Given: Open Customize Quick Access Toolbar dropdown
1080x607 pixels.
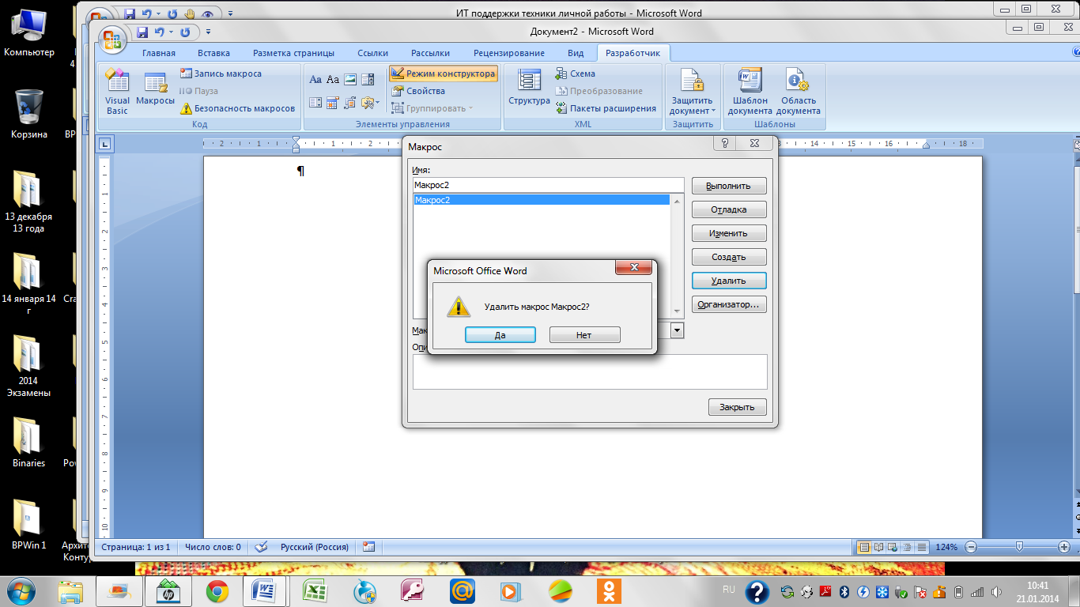Looking at the screenshot, I should click(x=208, y=32).
